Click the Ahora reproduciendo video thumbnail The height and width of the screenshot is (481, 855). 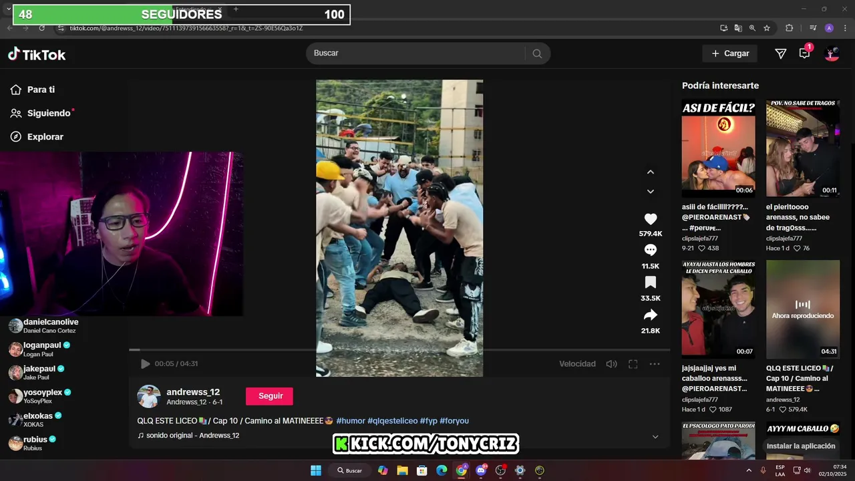pyautogui.click(x=803, y=309)
